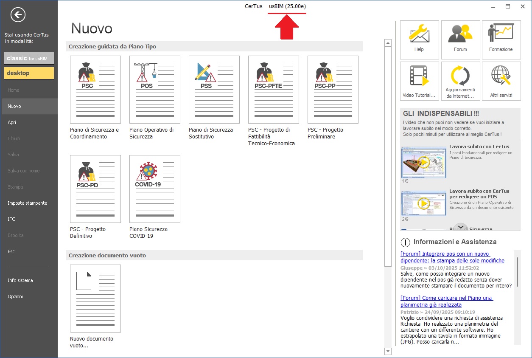The height and width of the screenshot is (358, 532).
Task: Click the back arrow icon
Action: point(18,15)
